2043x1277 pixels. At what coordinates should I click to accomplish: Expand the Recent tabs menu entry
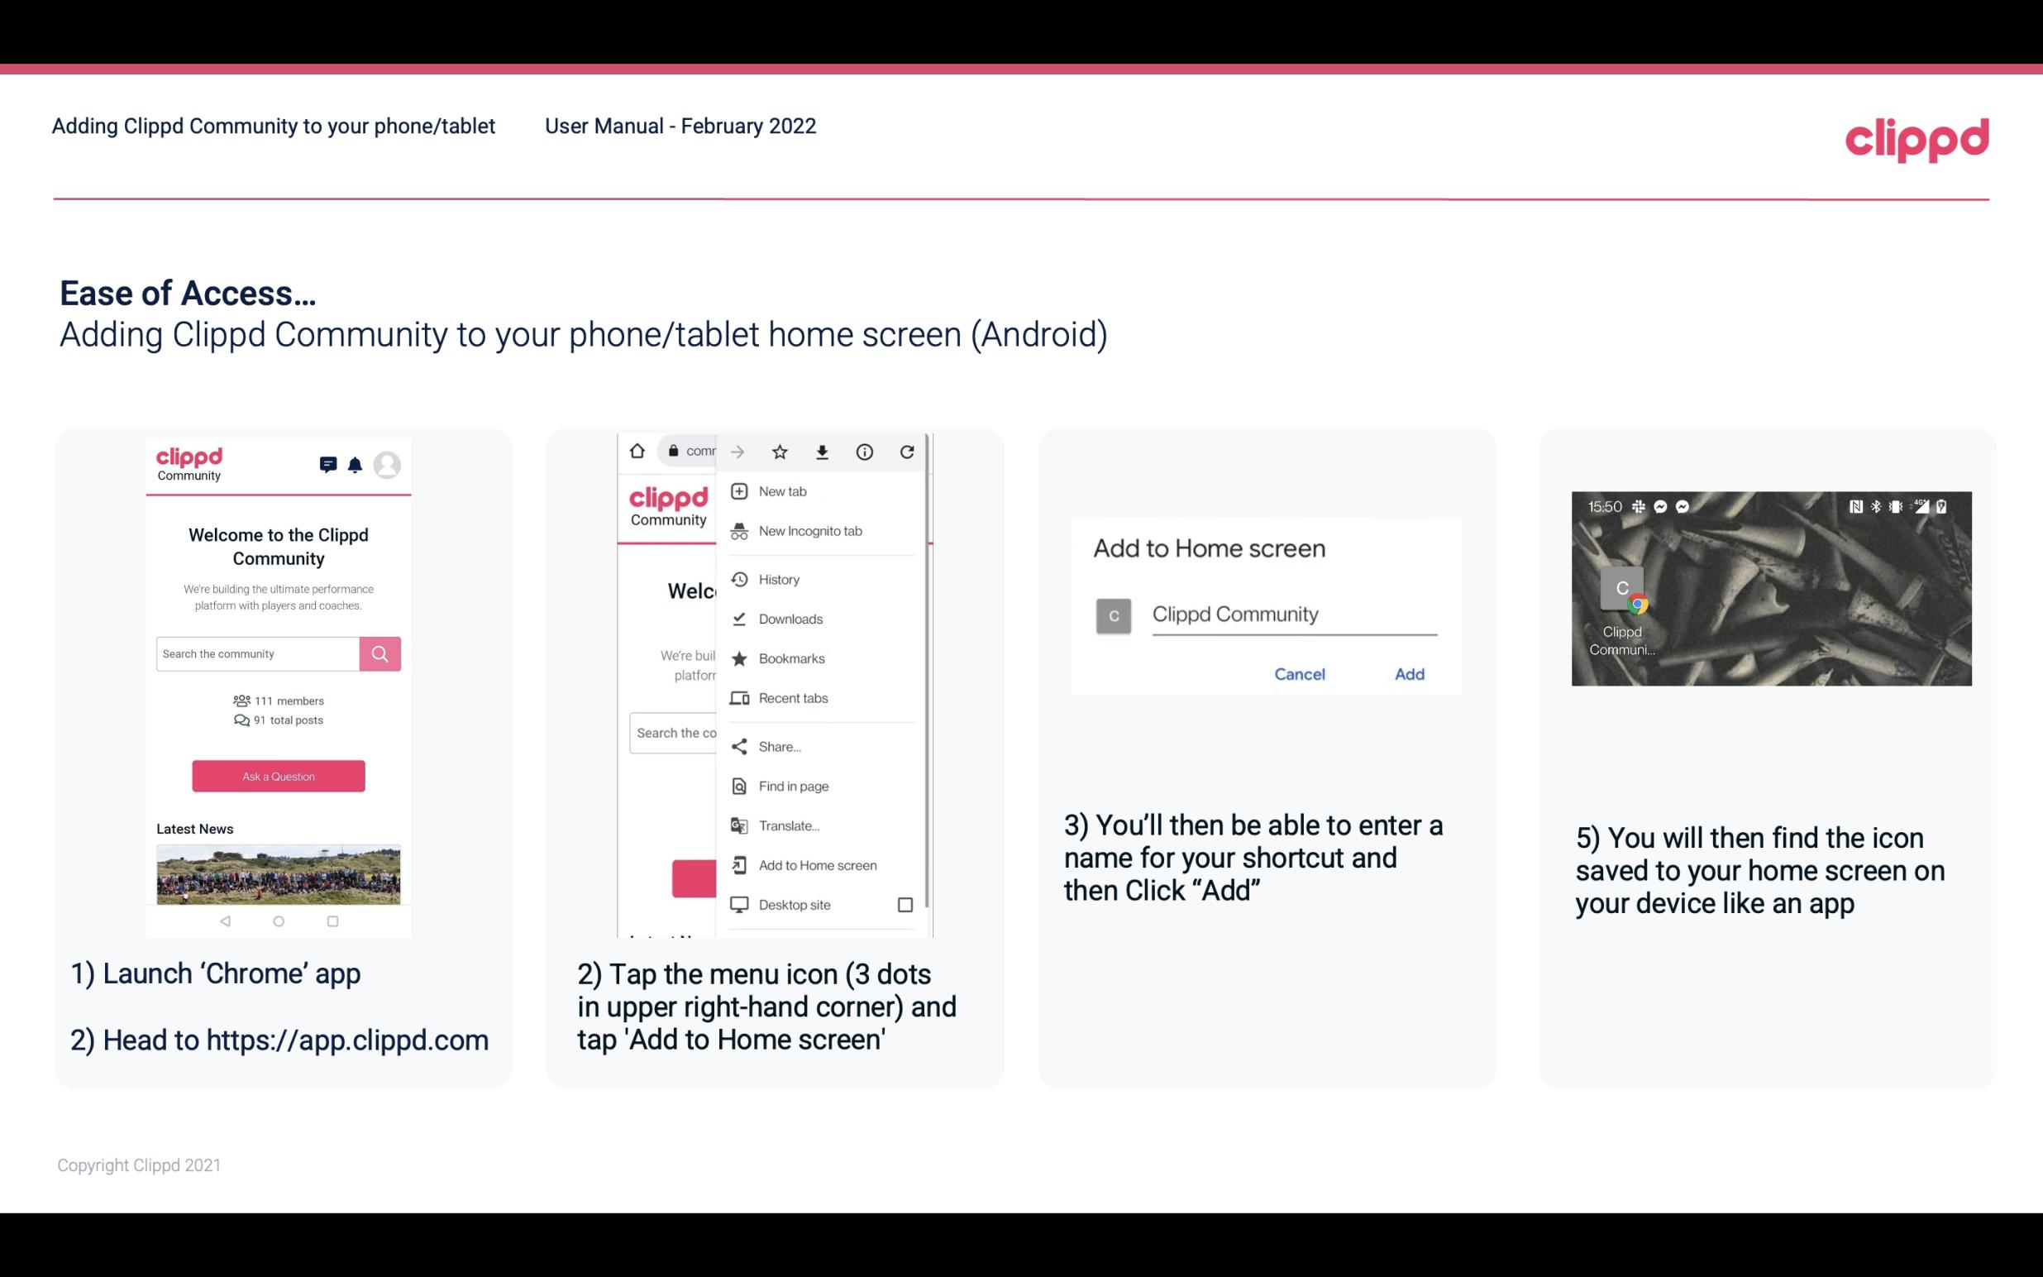click(x=791, y=697)
